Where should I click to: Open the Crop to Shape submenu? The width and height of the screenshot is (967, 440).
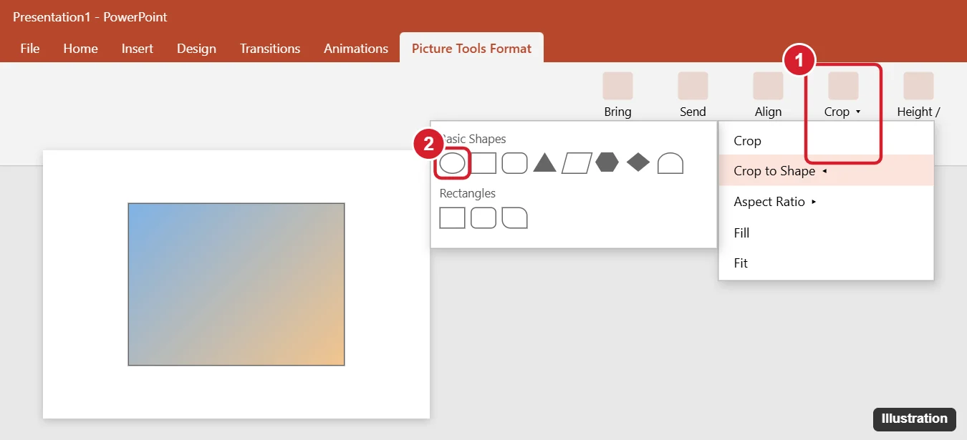point(826,171)
